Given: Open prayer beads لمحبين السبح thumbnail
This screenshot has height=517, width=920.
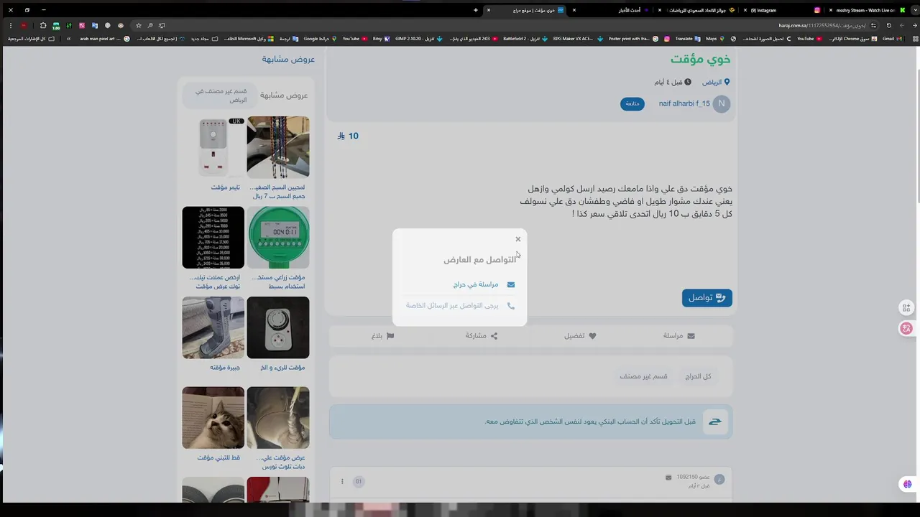Looking at the screenshot, I should 278,147.
